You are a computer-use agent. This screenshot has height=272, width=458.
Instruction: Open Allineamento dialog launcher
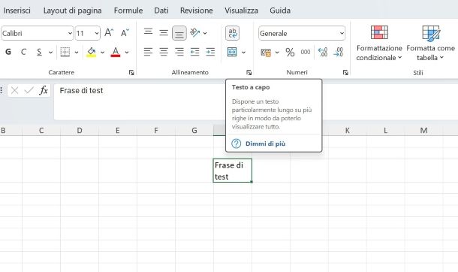coord(249,72)
